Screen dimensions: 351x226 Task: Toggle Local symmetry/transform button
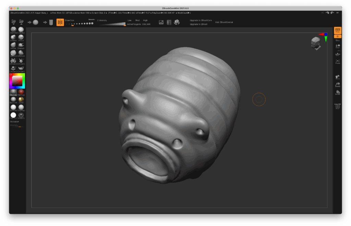tap(338, 46)
